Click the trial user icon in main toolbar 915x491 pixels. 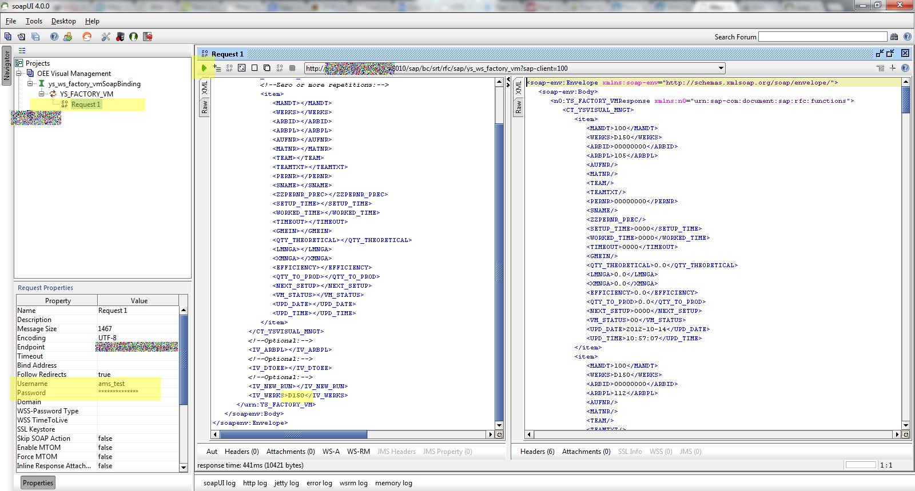68,37
